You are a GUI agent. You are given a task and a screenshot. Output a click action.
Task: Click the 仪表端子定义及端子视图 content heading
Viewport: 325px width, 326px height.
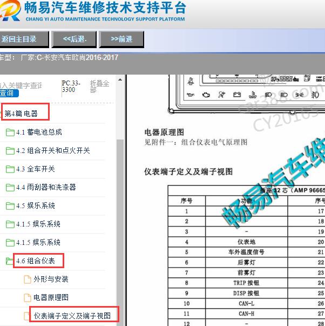point(188,172)
